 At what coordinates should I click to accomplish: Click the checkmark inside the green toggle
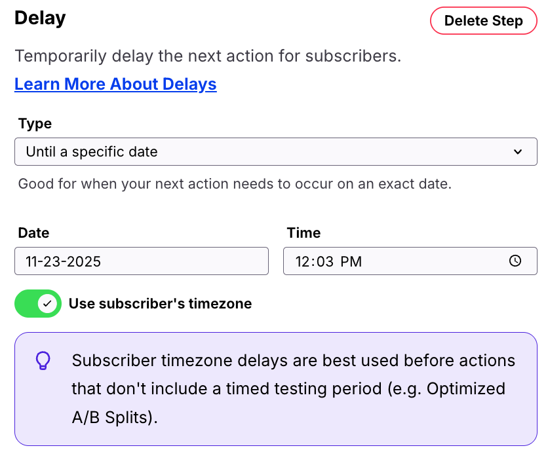pyautogui.click(x=46, y=303)
